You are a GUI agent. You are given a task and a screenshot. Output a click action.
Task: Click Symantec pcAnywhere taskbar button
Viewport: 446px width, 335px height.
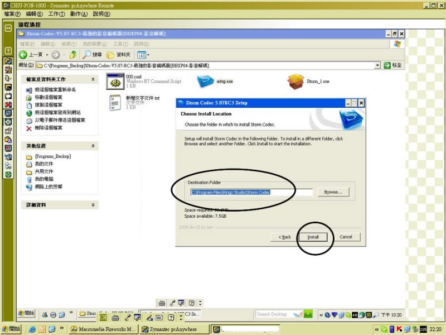[174, 329]
